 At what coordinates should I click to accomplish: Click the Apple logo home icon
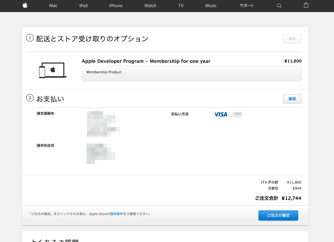[x=25, y=5]
